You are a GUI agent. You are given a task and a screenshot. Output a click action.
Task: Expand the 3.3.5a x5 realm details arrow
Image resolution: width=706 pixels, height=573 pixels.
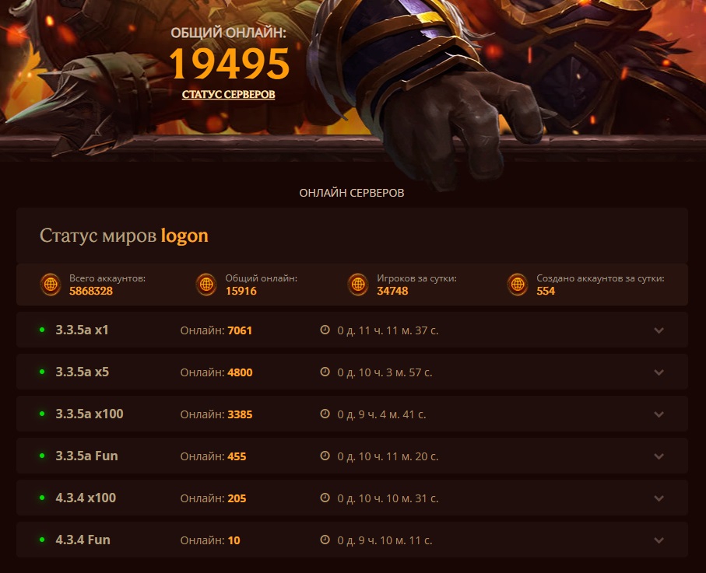coord(659,372)
